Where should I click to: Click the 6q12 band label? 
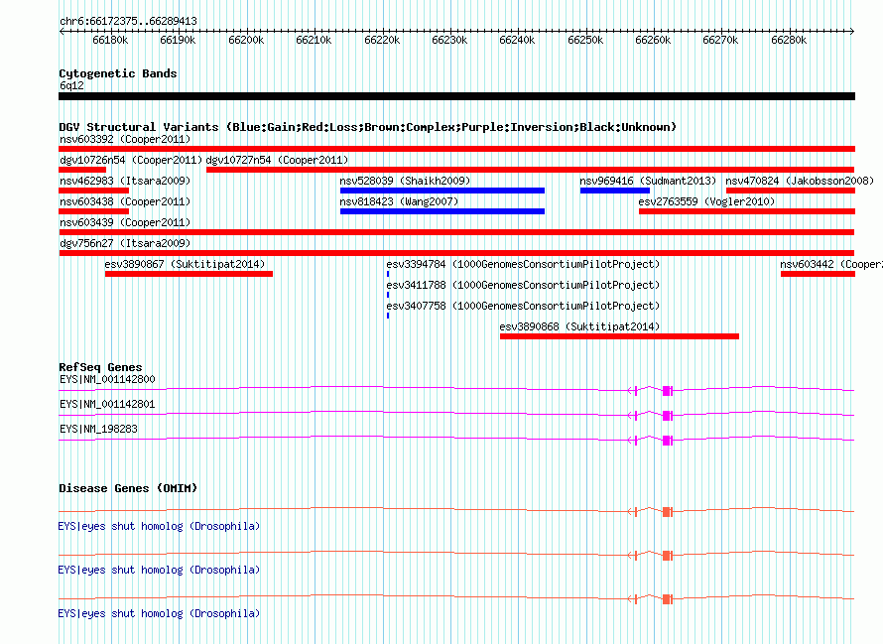[x=71, y=85]
